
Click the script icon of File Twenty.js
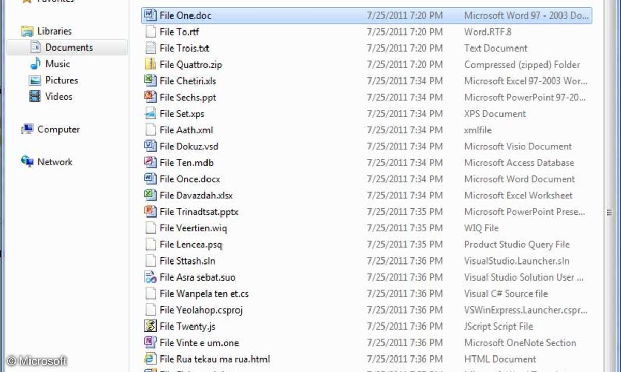click(x=150, y=326)
